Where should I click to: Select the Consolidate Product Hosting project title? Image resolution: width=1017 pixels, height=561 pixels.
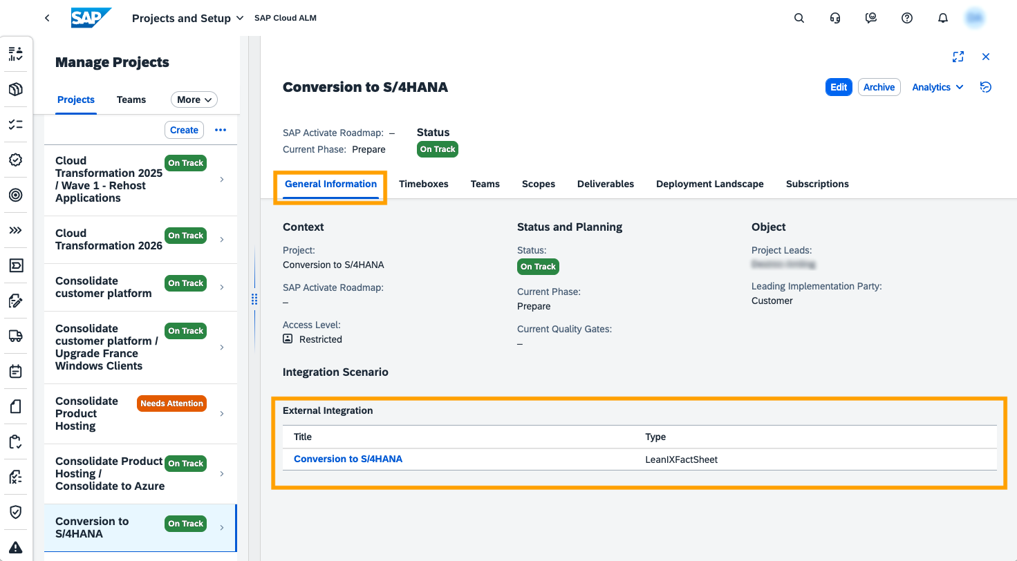point(87,413)
